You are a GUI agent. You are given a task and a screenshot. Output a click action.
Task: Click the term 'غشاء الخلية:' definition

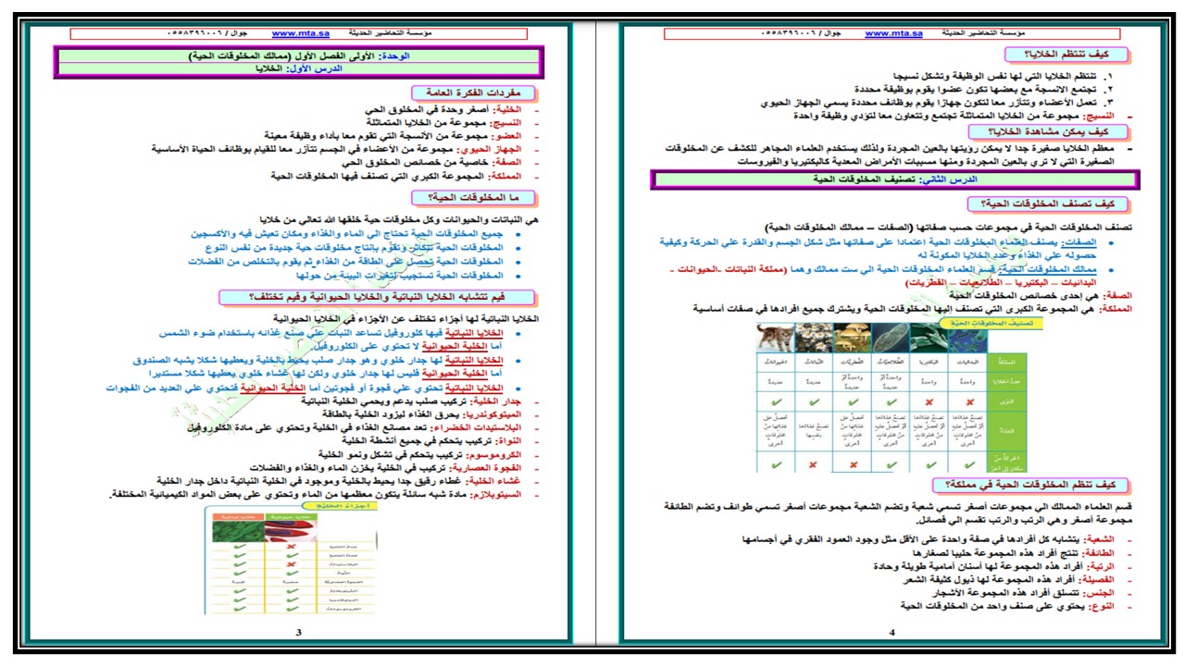point(341,481)
